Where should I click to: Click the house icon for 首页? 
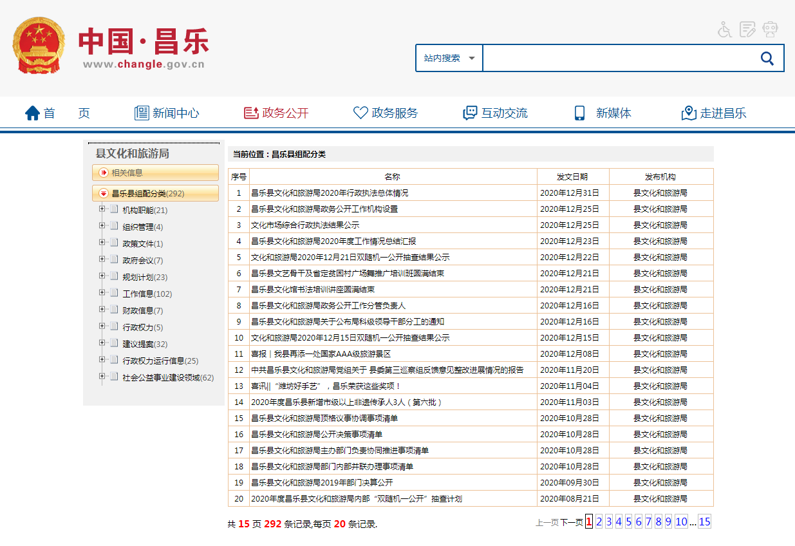[32, 113]
